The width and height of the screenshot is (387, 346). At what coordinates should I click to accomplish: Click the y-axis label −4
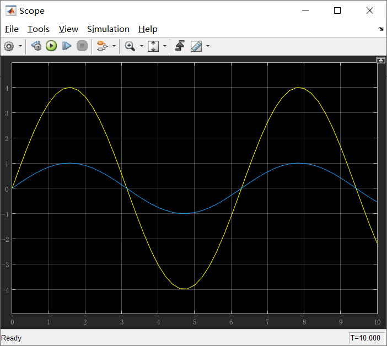coord(5,290)
